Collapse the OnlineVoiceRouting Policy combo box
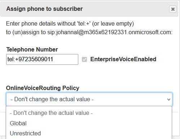 (x=89, y=99)
